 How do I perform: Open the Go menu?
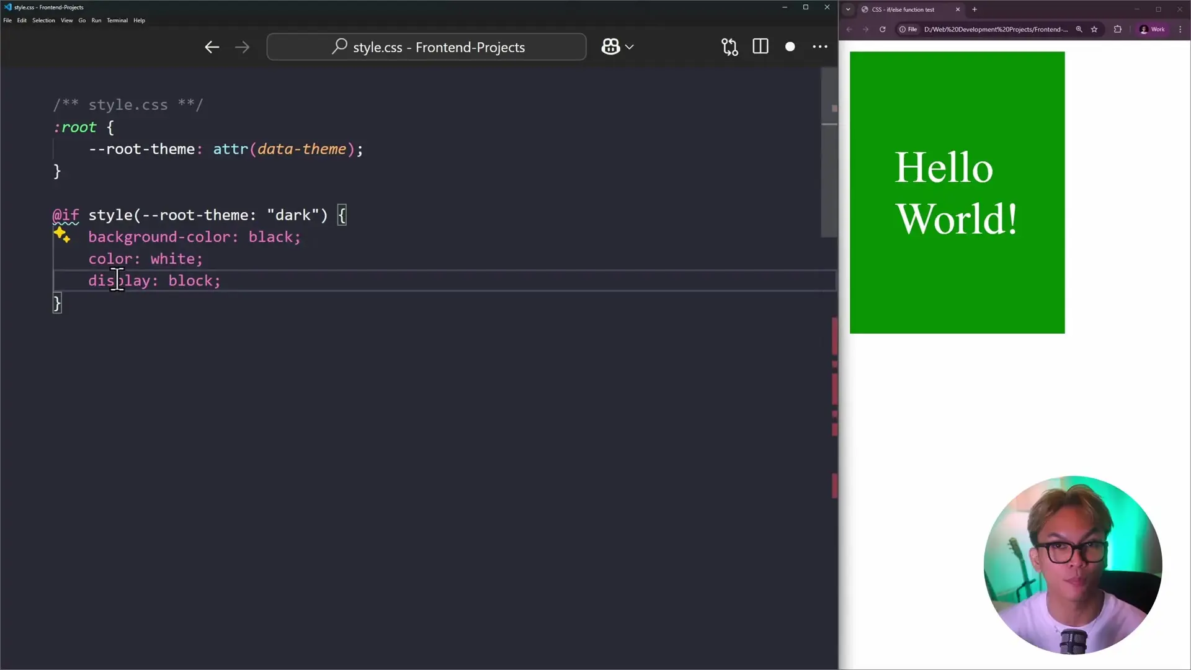[82, 20]
